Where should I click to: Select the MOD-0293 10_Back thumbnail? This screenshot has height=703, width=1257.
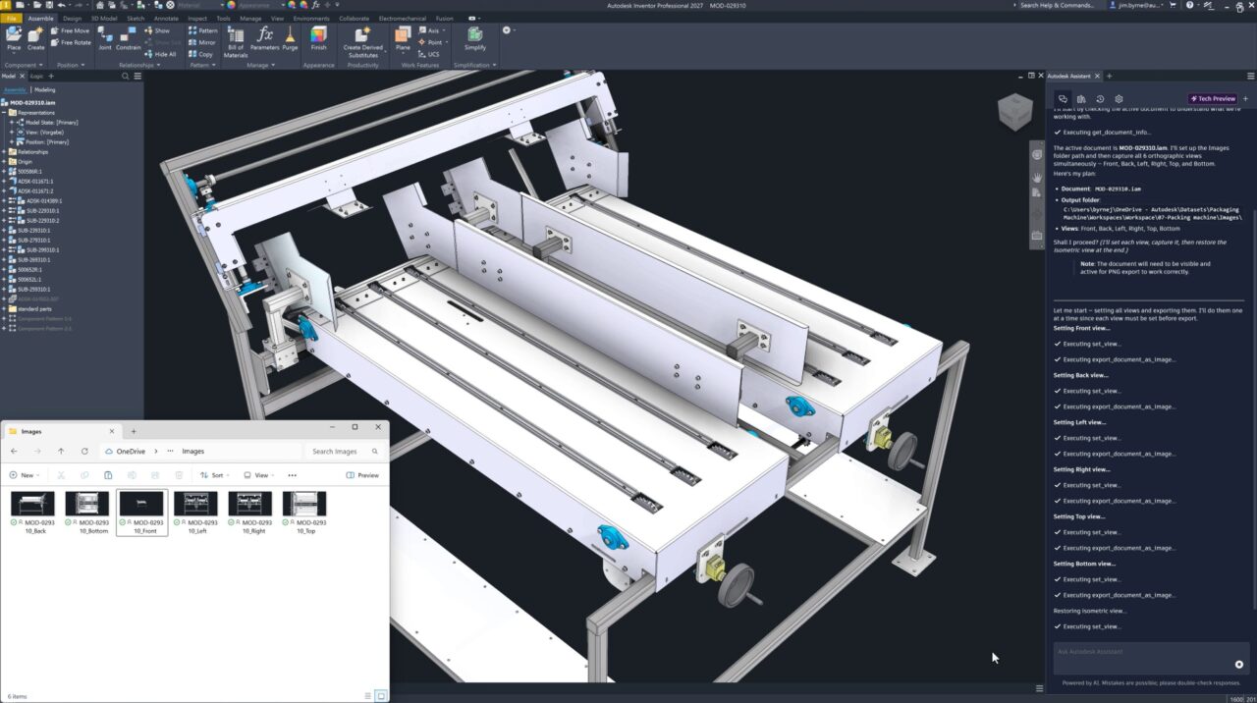click(32, 506)
